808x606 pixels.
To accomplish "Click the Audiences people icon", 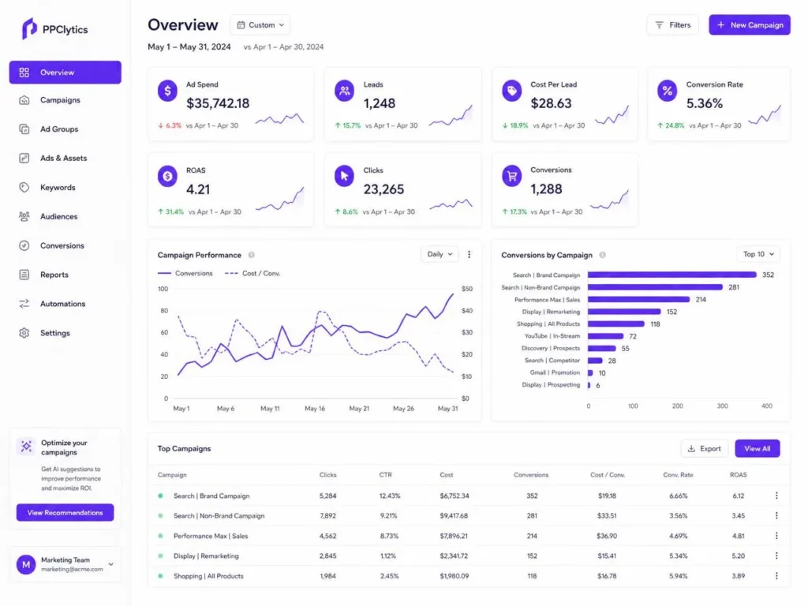I will point(24,216).
